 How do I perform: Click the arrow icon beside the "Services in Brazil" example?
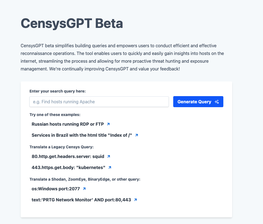pyautogui.click(x=137, y=135)
